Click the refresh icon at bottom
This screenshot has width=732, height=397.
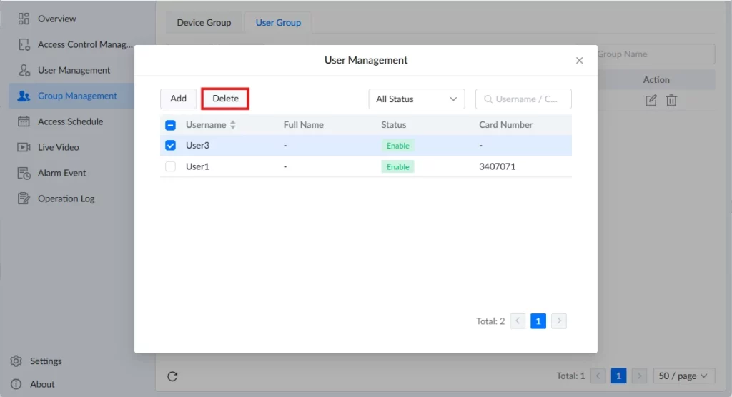(172, 376)
